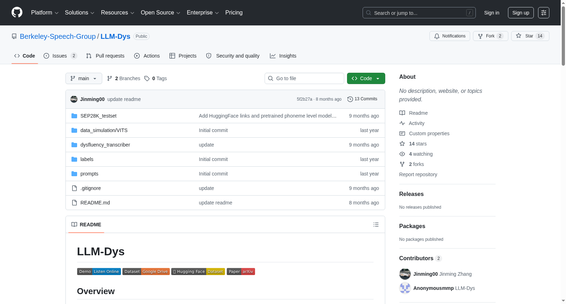Click the Paper arXiv badge
The image size is (566, 304).
(241, 272)
